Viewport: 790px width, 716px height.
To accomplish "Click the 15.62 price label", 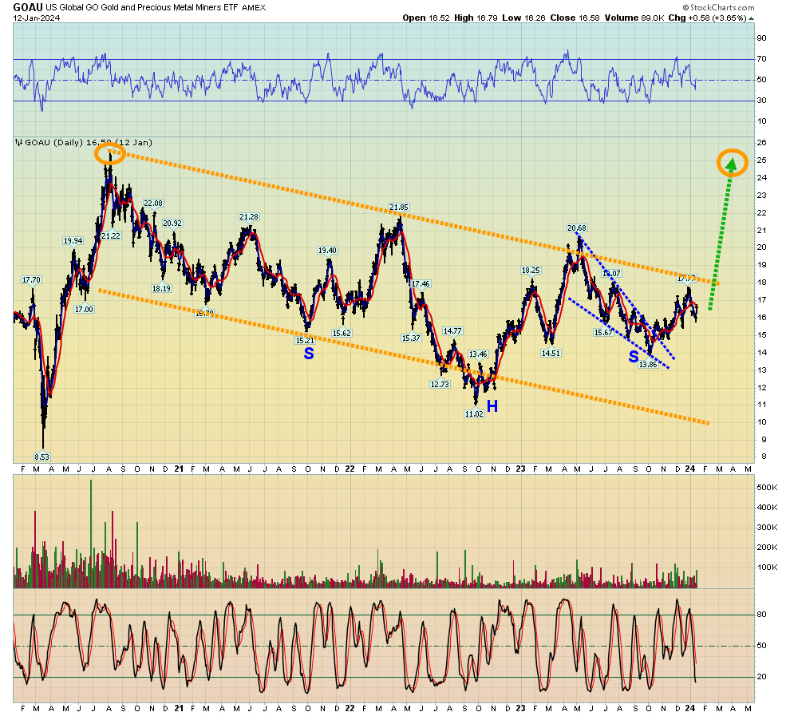I will pyautogui.click(x=342, y=333).
